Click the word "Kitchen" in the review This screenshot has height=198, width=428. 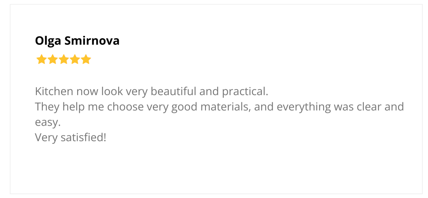(x=54, y=92)
